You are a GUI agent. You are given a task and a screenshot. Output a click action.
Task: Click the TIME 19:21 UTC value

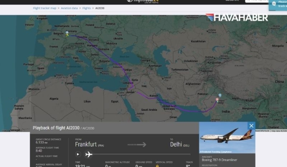(x=82, y=166)
